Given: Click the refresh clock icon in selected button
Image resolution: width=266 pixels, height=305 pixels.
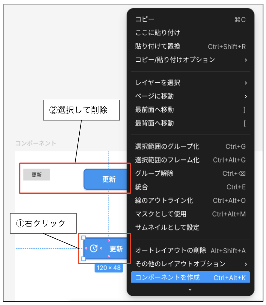Looking at the screenshot, I should [x=94, y=248].
